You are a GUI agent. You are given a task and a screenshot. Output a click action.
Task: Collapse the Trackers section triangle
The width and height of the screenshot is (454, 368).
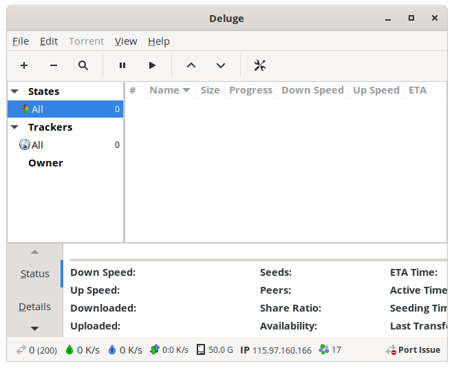coord(14,127)
